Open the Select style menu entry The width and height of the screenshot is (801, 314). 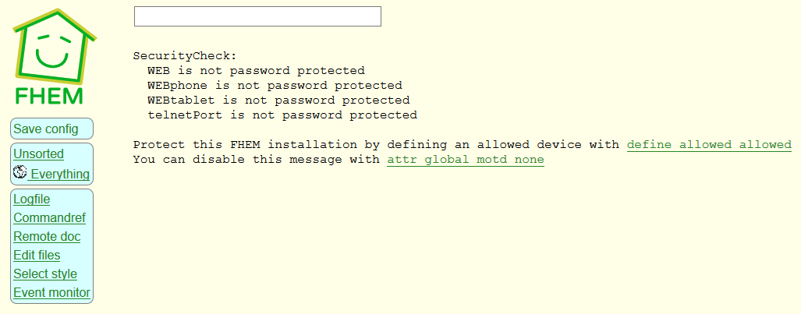coord(45,274)
